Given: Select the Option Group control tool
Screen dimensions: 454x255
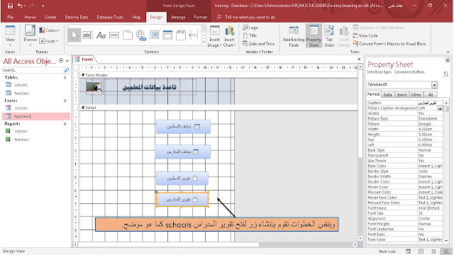Looking at the screenshot, I should pos(181,35).
